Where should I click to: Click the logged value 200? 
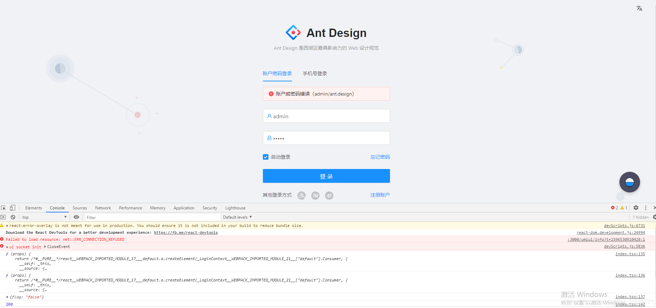click(9, 304)
